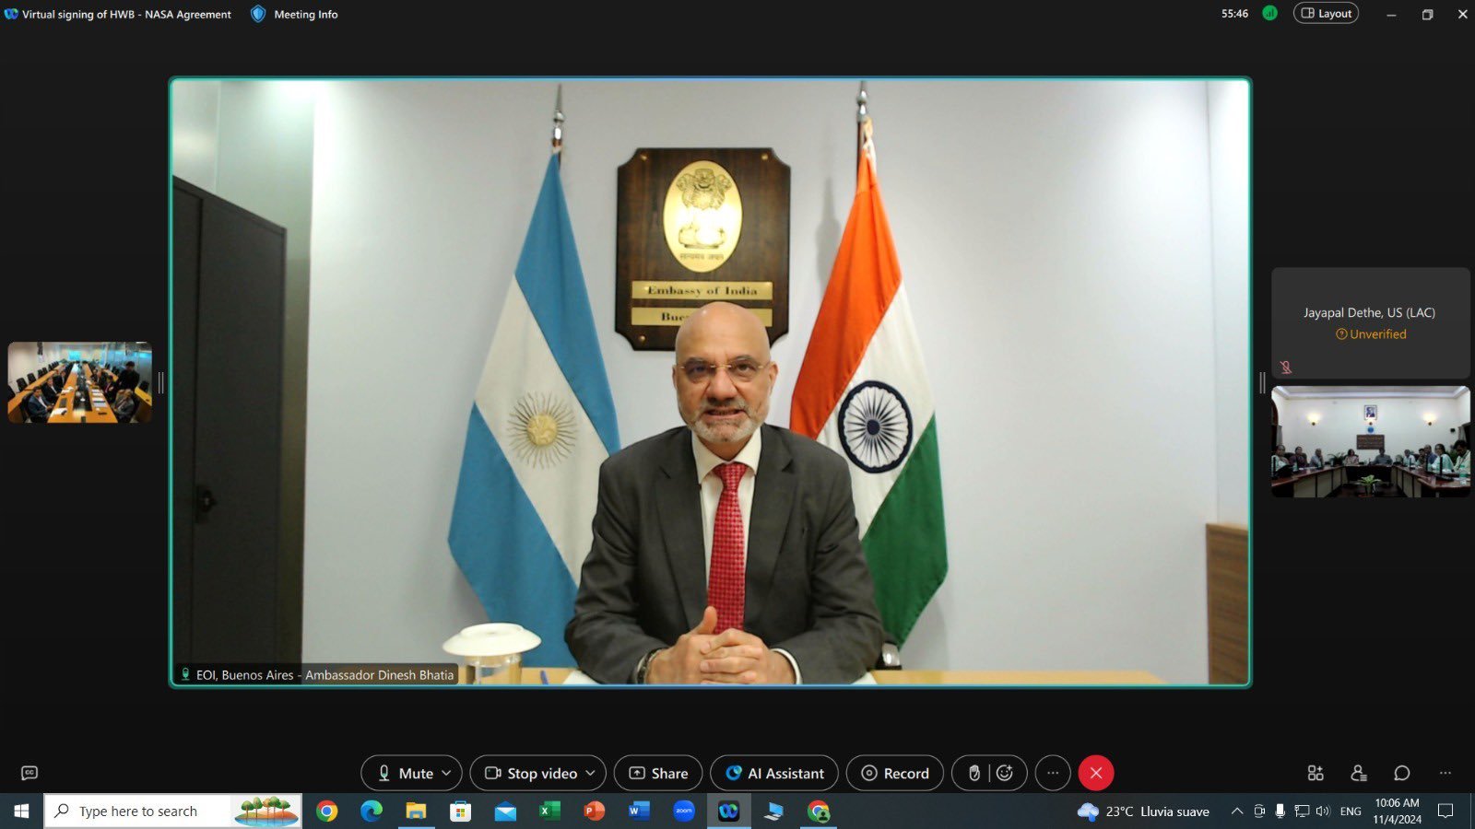Image resolution: width=1475 pixels, height=829 pixels.
Task: Stop video camera feed
Action: pos(532,773)
